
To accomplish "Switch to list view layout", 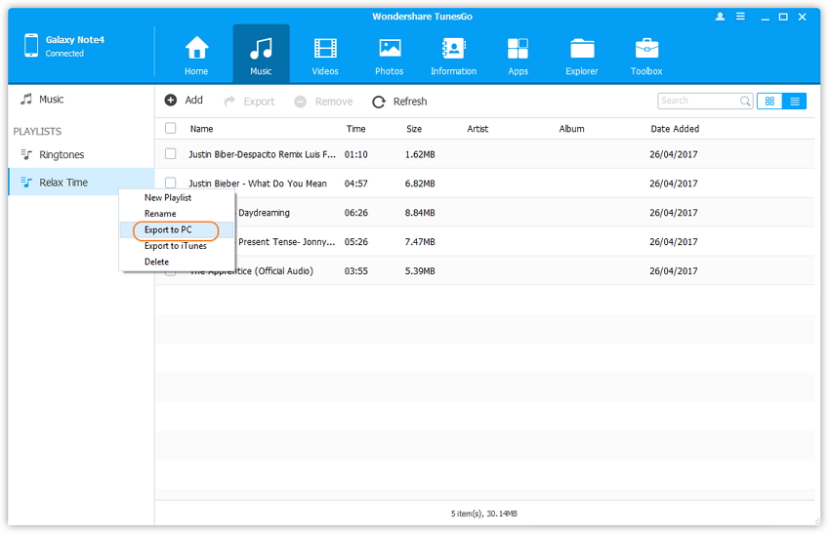I will pos(795,101).
